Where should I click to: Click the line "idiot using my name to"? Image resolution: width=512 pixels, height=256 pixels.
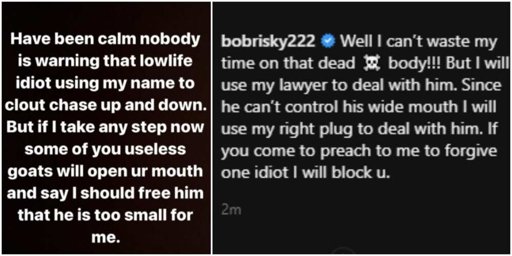pos(106,83)
